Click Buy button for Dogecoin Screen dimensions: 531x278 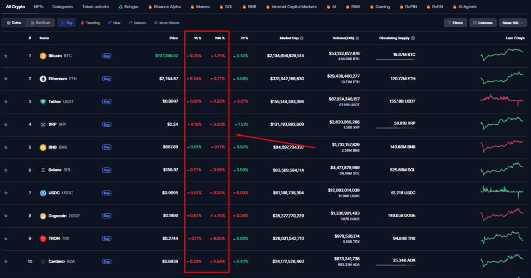coord(107,216)
